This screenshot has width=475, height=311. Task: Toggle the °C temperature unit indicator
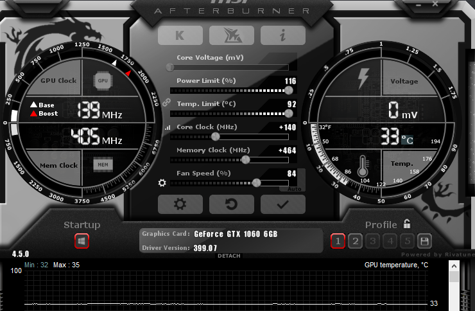pyautogui.click(x=407, y=140)
